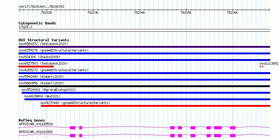Select the black nsv5880956 variant bar
The image size is (279, 139).
click(144, 86)
